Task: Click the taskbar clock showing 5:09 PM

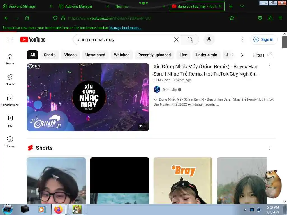Action: coord(273,210)
